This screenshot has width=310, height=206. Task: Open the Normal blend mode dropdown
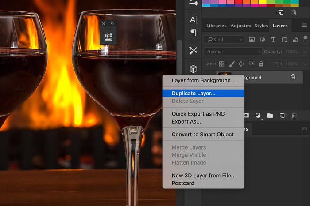[x=233, y=52]
